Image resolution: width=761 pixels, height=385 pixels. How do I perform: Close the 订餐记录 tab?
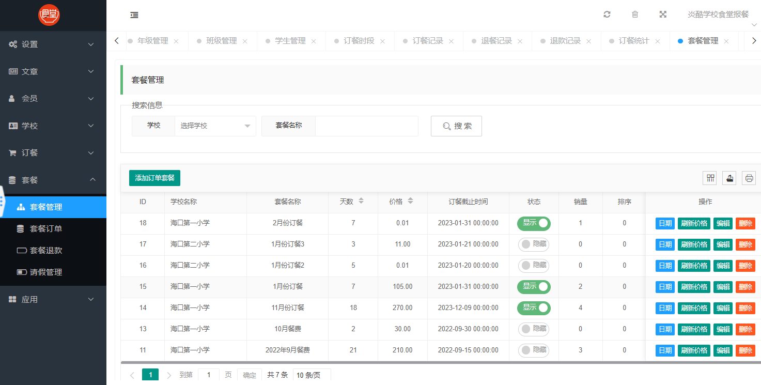[451, 41]
